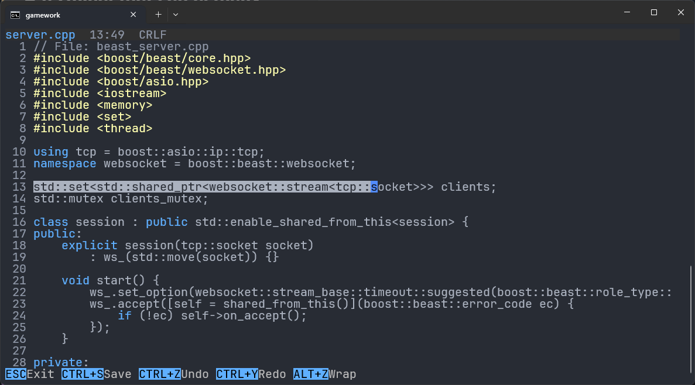Click the CTRL+Y Redo shortcut

coord(251,374)
